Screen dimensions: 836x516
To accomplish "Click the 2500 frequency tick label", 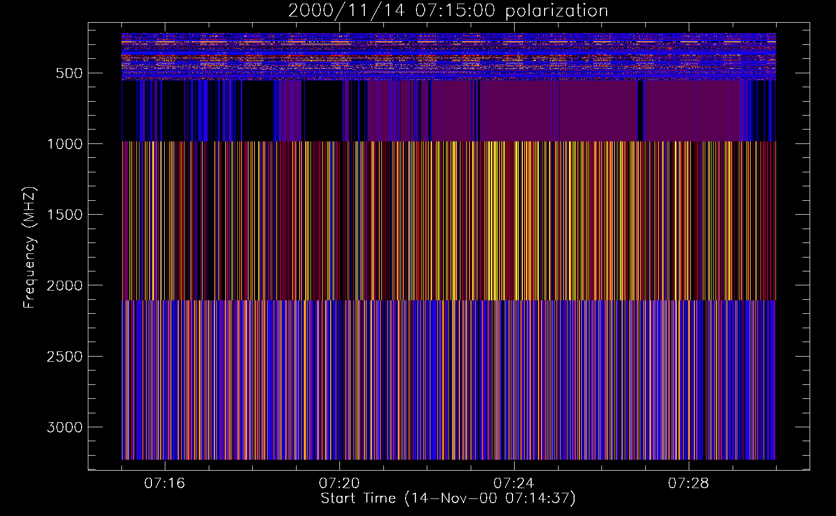I will click(65, 357).
